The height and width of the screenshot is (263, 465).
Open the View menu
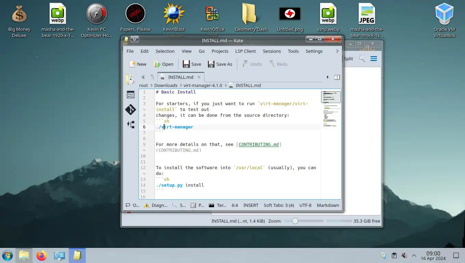(186, 51)
